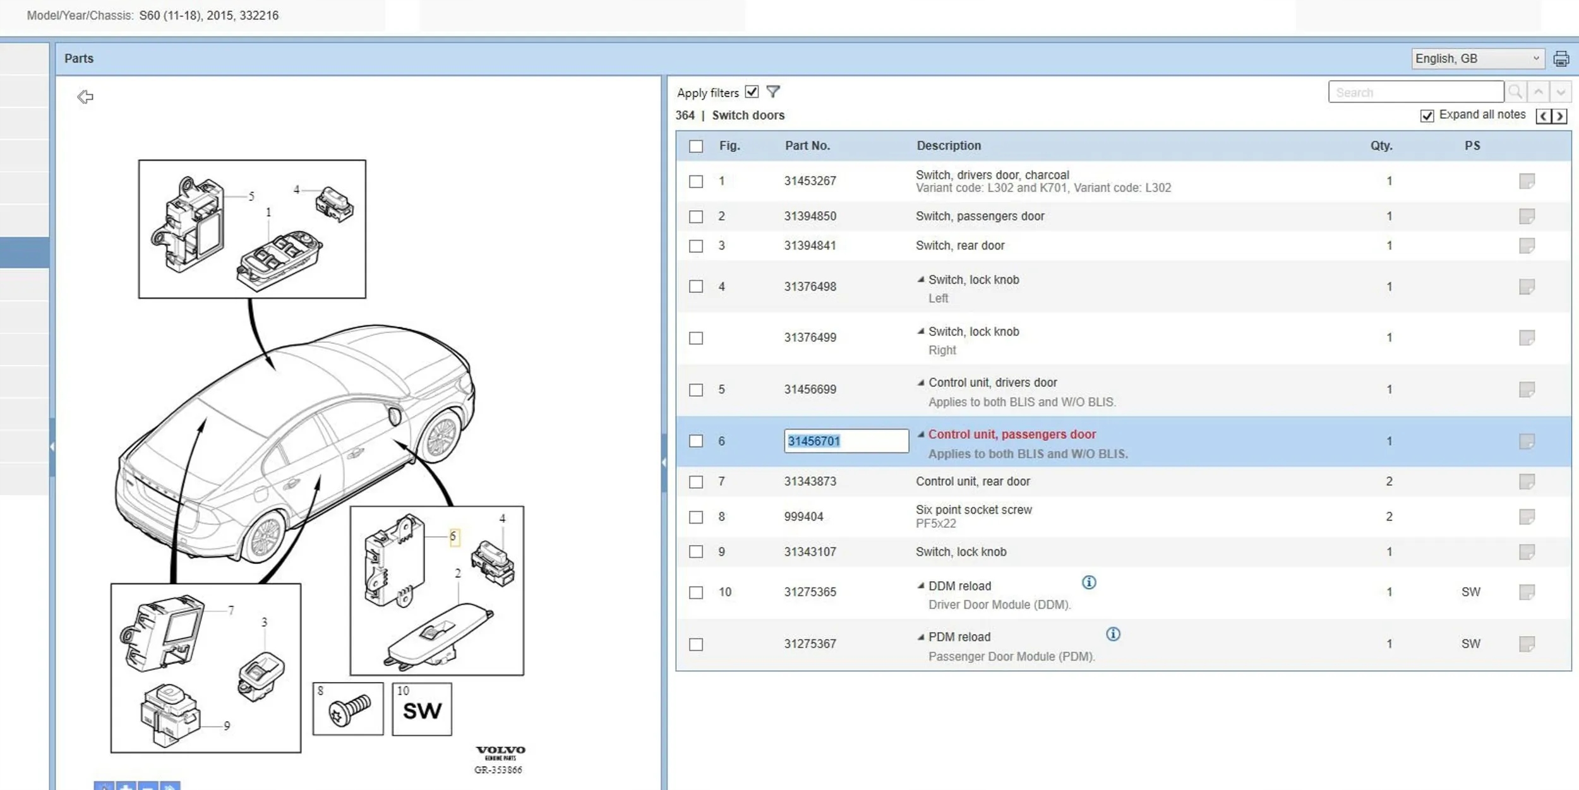Viewport: 1579px width, 790px height.
Task: Tick checkbox for Switch, passengers door
Action: point(696,217)
